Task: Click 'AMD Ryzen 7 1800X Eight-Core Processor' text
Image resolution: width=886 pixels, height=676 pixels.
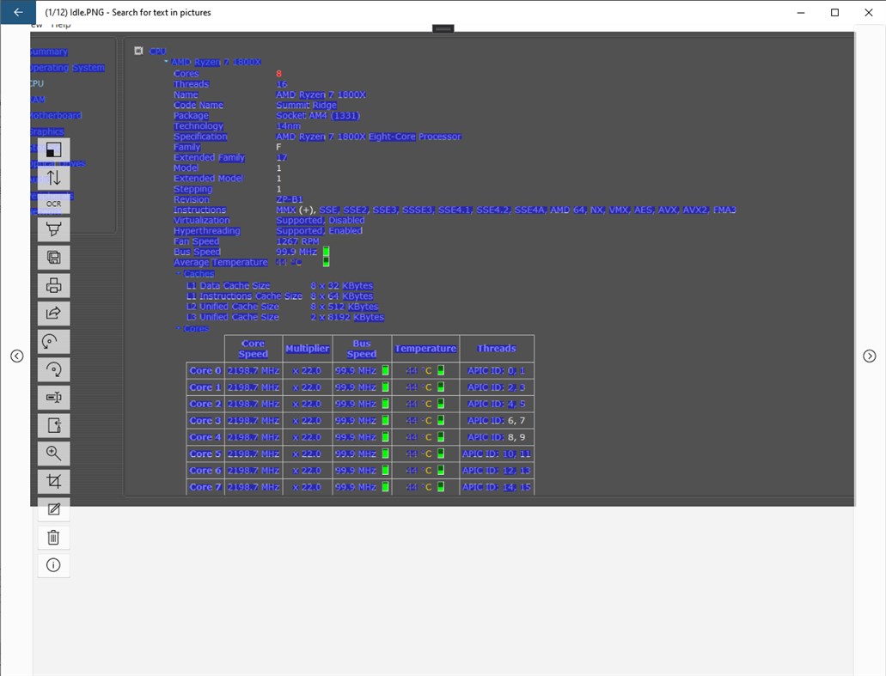Action: click(369, 137)
